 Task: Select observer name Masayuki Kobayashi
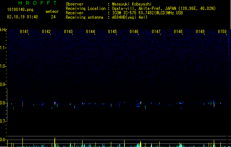[x=132, y=4]
